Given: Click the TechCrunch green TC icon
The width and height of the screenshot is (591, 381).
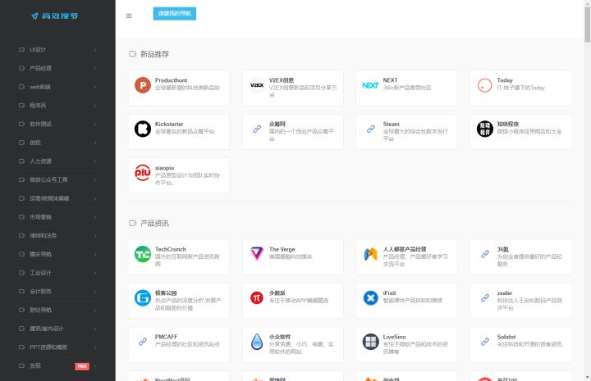Looking at the screenshot, I should [x=143, y=254].
